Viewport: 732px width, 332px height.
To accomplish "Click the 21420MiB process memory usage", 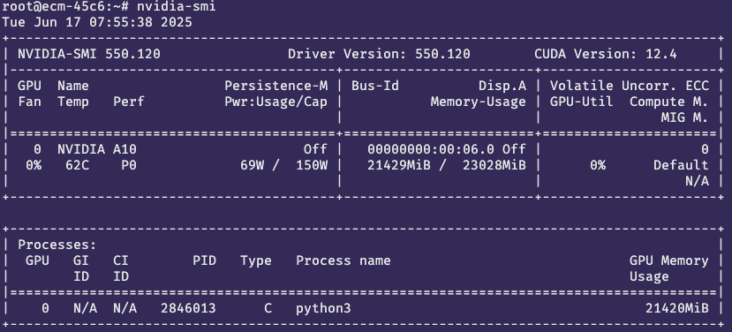I will (x=677, y=308).
